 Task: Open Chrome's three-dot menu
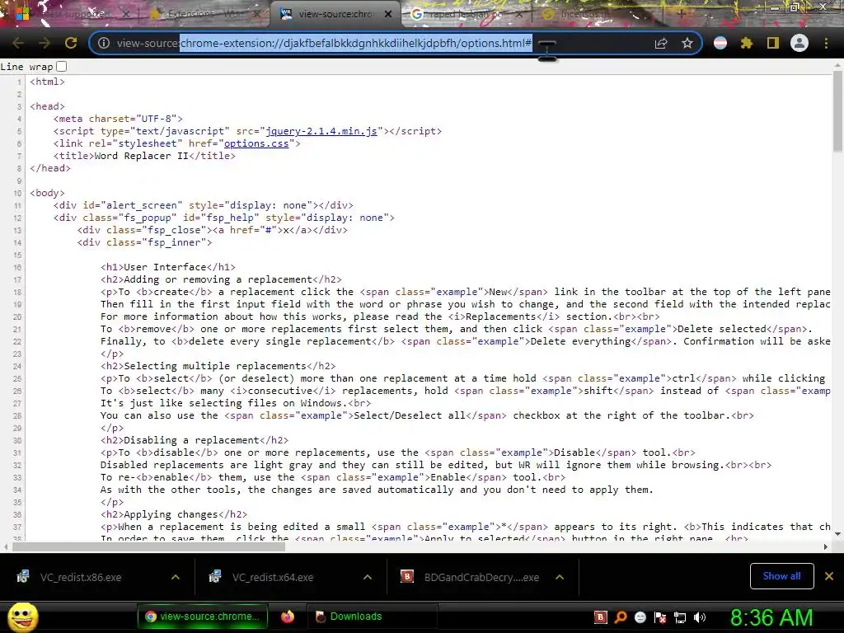(x=826, y=43)
